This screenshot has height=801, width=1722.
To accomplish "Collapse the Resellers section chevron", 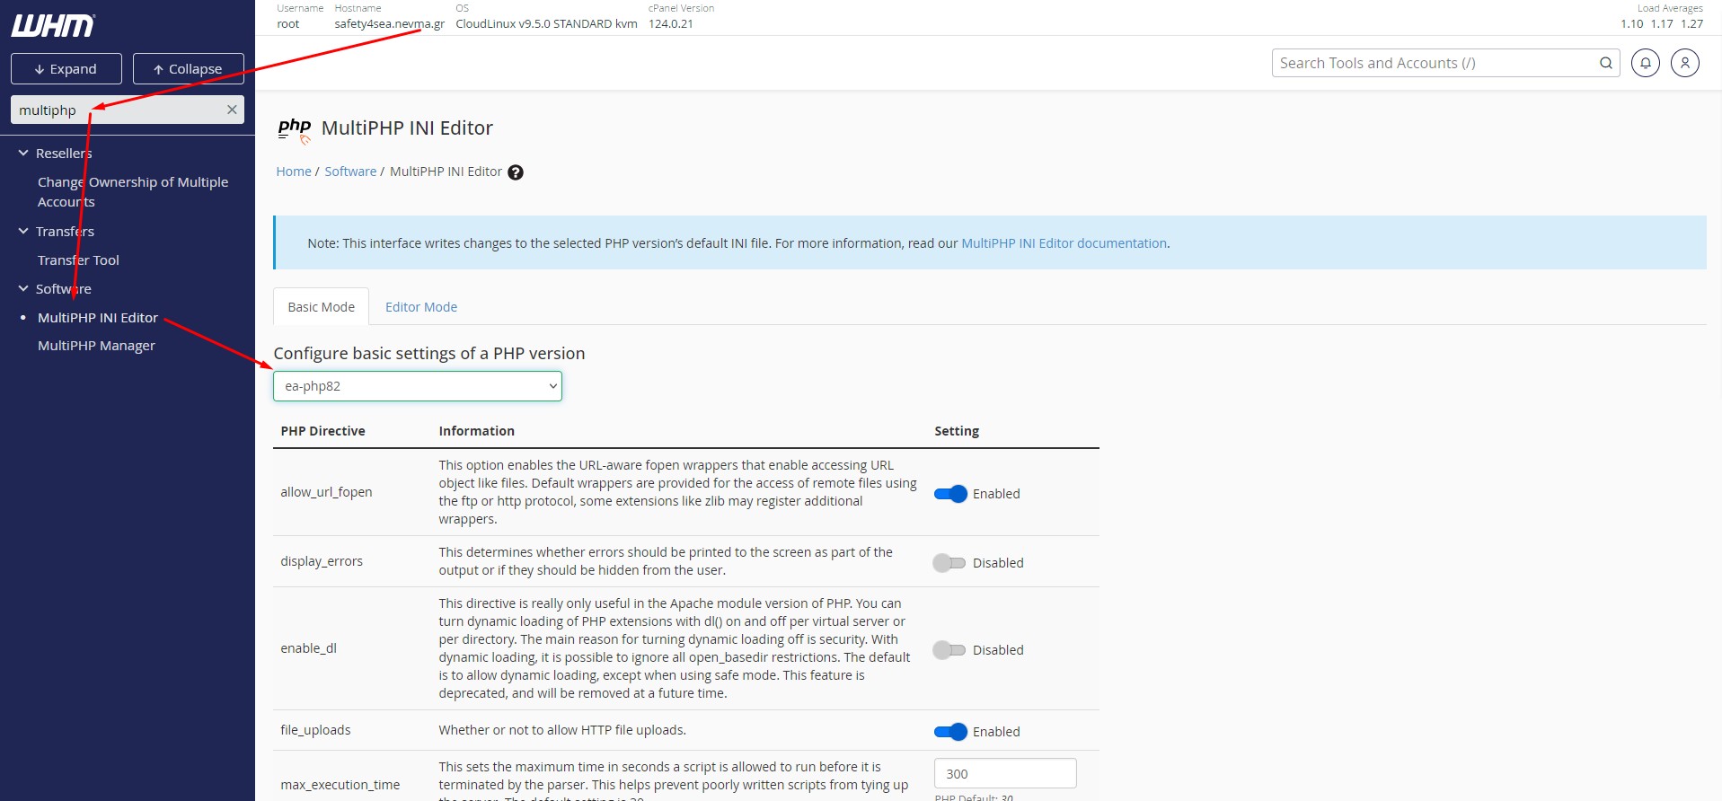I will coord(23,154).
